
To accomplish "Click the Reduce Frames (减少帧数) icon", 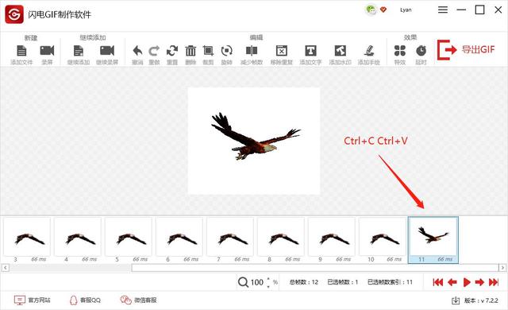I will pos(252,51).
